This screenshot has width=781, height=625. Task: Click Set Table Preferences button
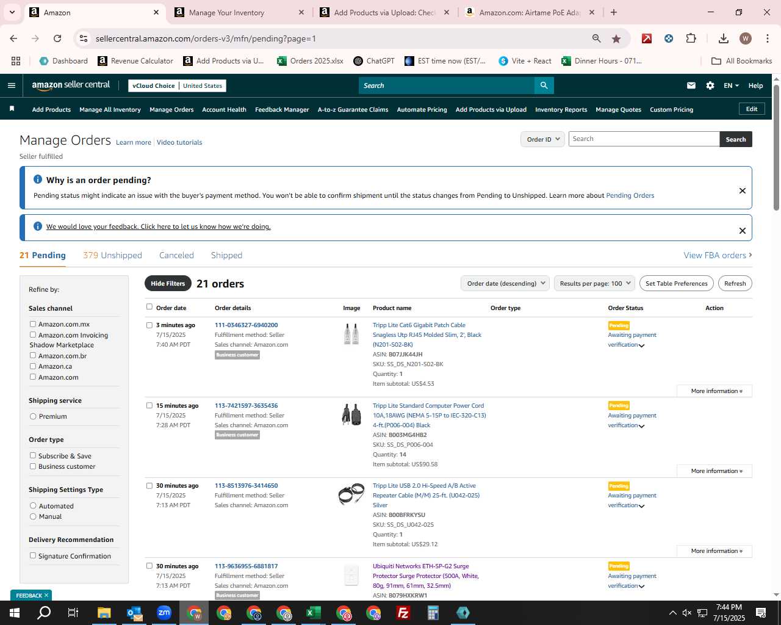(676, 283)
